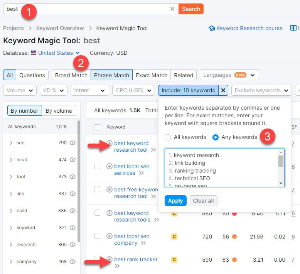The image size is (300, 274).
Task: Tick the select-all checkbox in Keyword header
Action: (97, 127)
